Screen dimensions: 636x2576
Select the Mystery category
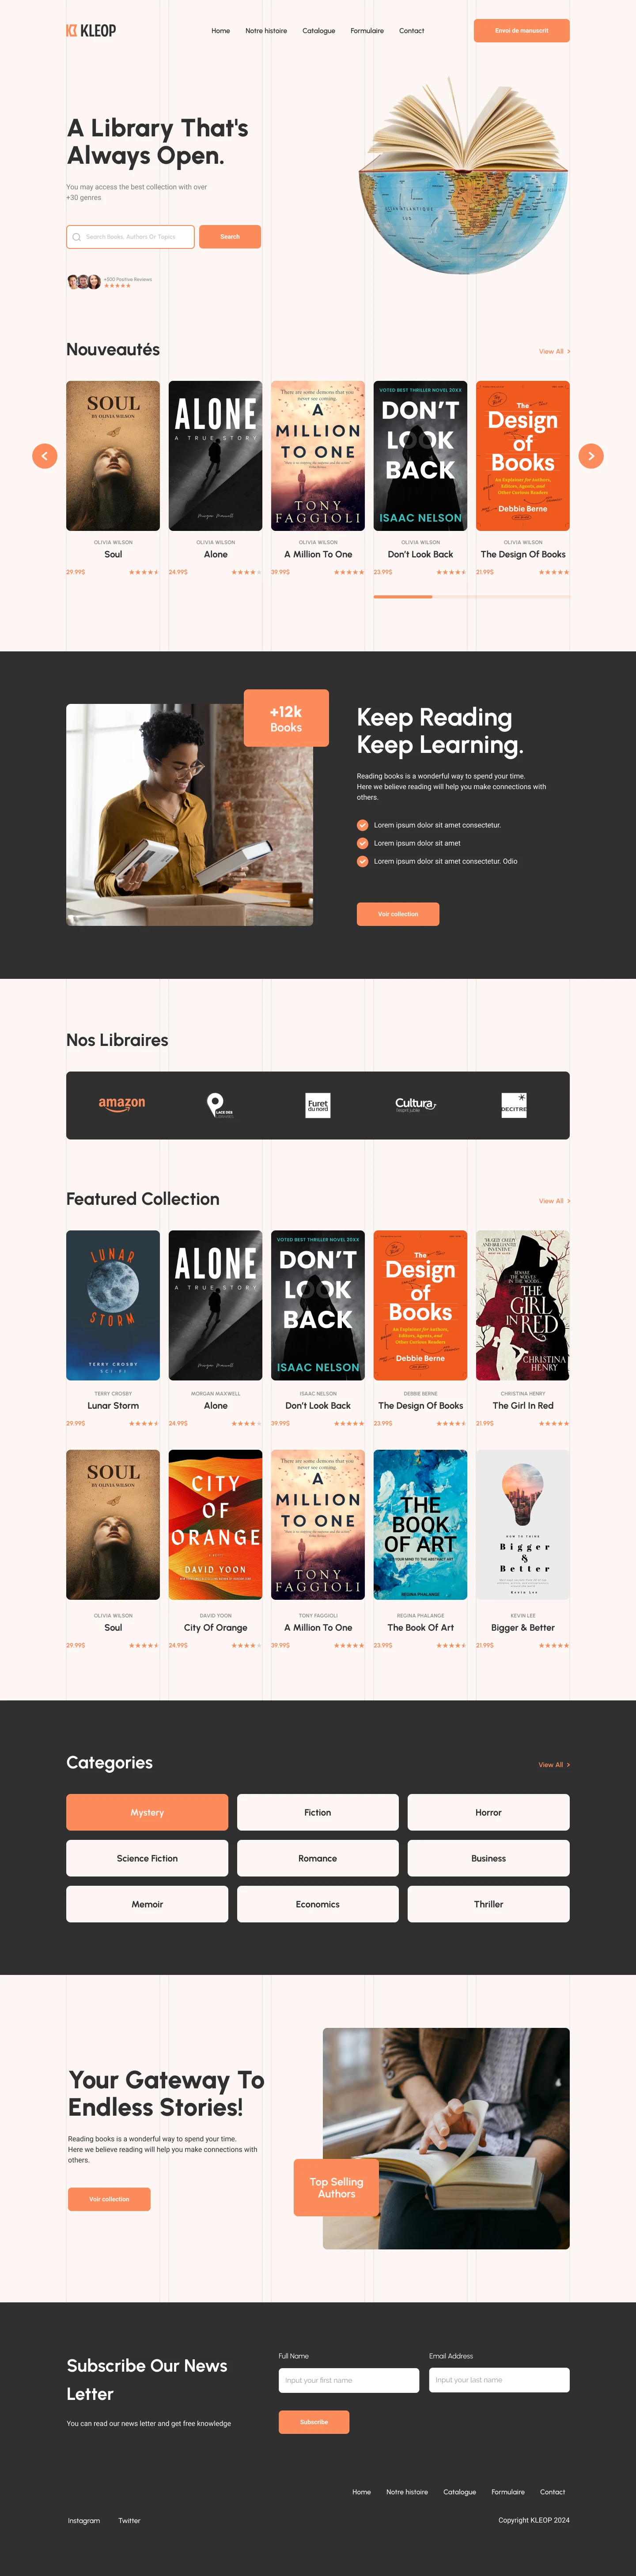click(x=147, y=1812)
